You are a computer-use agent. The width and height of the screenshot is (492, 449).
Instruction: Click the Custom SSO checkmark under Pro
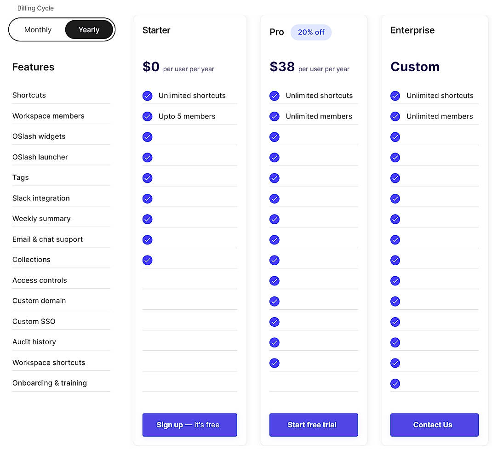tap(275, 322)
